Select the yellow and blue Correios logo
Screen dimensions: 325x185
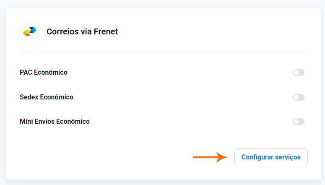tap(30, 31)
